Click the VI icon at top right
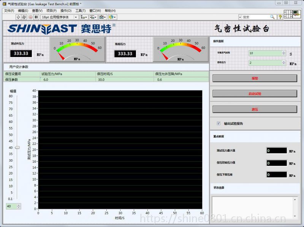Viewport: 304px width, 227px height. tap(297, 14)
